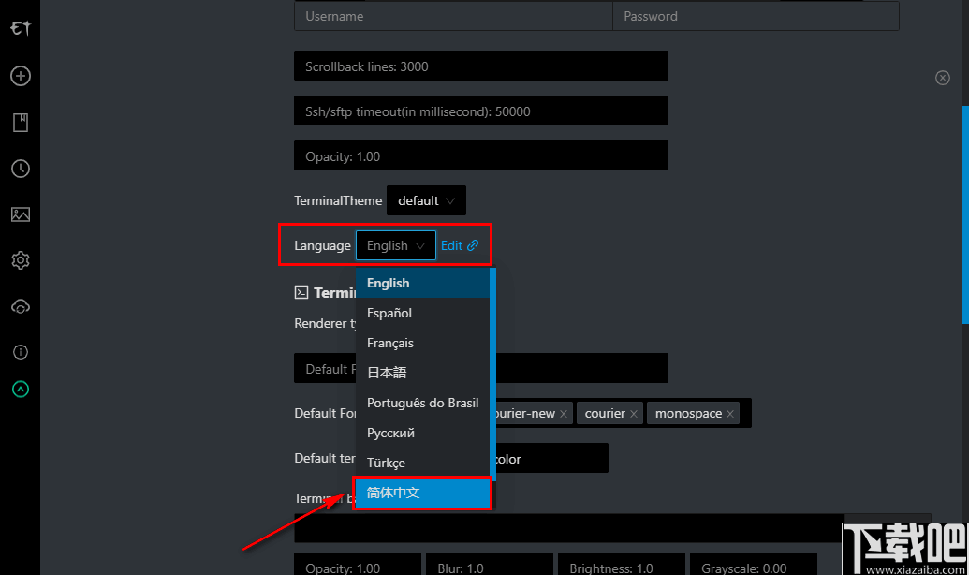Click the page vertical scrollbar thumb
The width and height of the screenshot is (969, 575).
click(965, 214)
